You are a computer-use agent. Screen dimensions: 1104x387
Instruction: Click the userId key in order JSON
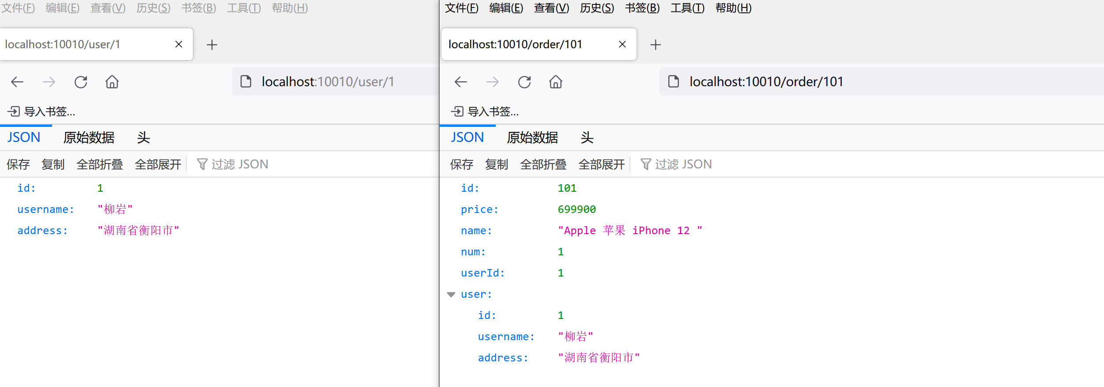(482, 273)
